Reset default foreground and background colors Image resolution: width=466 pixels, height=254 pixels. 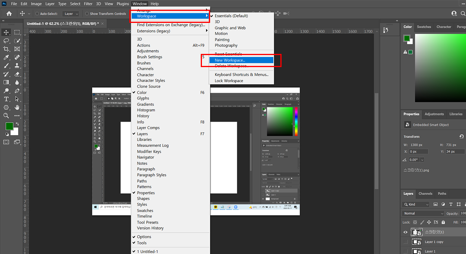point(7,134)
